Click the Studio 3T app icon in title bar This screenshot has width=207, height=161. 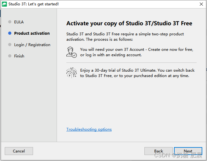tap(4, 4)
